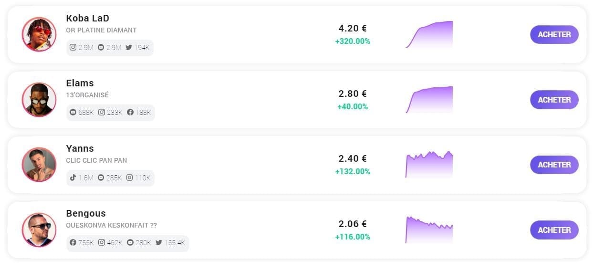Click Yanns' Instagram icon showing 110K
This screenshot has height=271, width=594.
[x=130, y=177]
